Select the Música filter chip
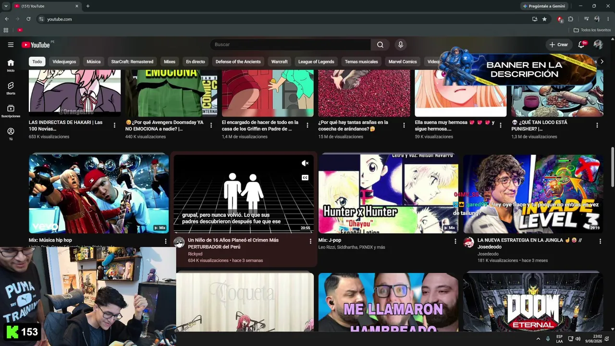The image size is (615, 346). point(94,62)
